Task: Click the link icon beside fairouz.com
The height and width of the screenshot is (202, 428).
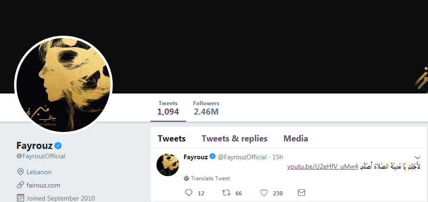Action: point(20,185)
